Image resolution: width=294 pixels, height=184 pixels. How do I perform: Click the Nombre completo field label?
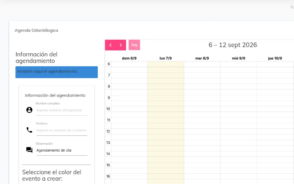click(48, 103)
